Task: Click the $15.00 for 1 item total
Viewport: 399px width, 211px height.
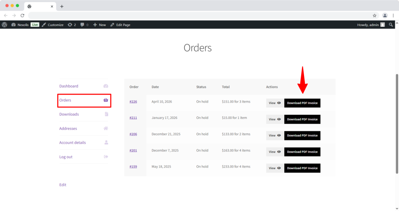Action: click(x=234, y=118)
